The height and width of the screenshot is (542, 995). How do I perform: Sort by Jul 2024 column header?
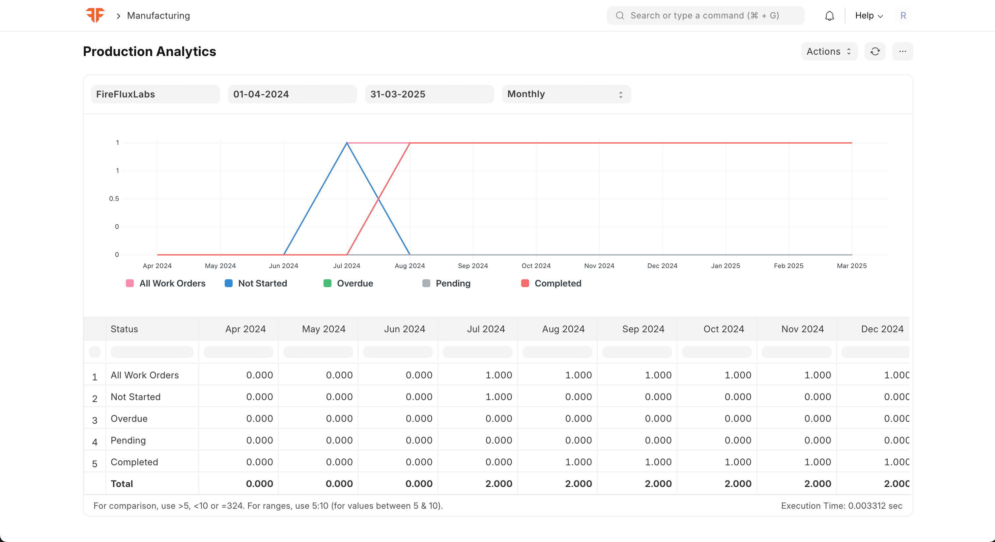[x=478, y=329]
